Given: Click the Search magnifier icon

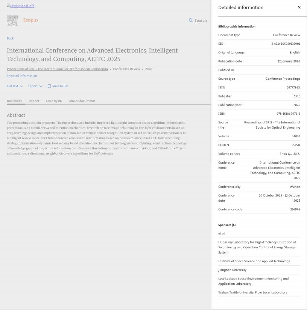Looking at the screenshot, I should coord(191,20).
